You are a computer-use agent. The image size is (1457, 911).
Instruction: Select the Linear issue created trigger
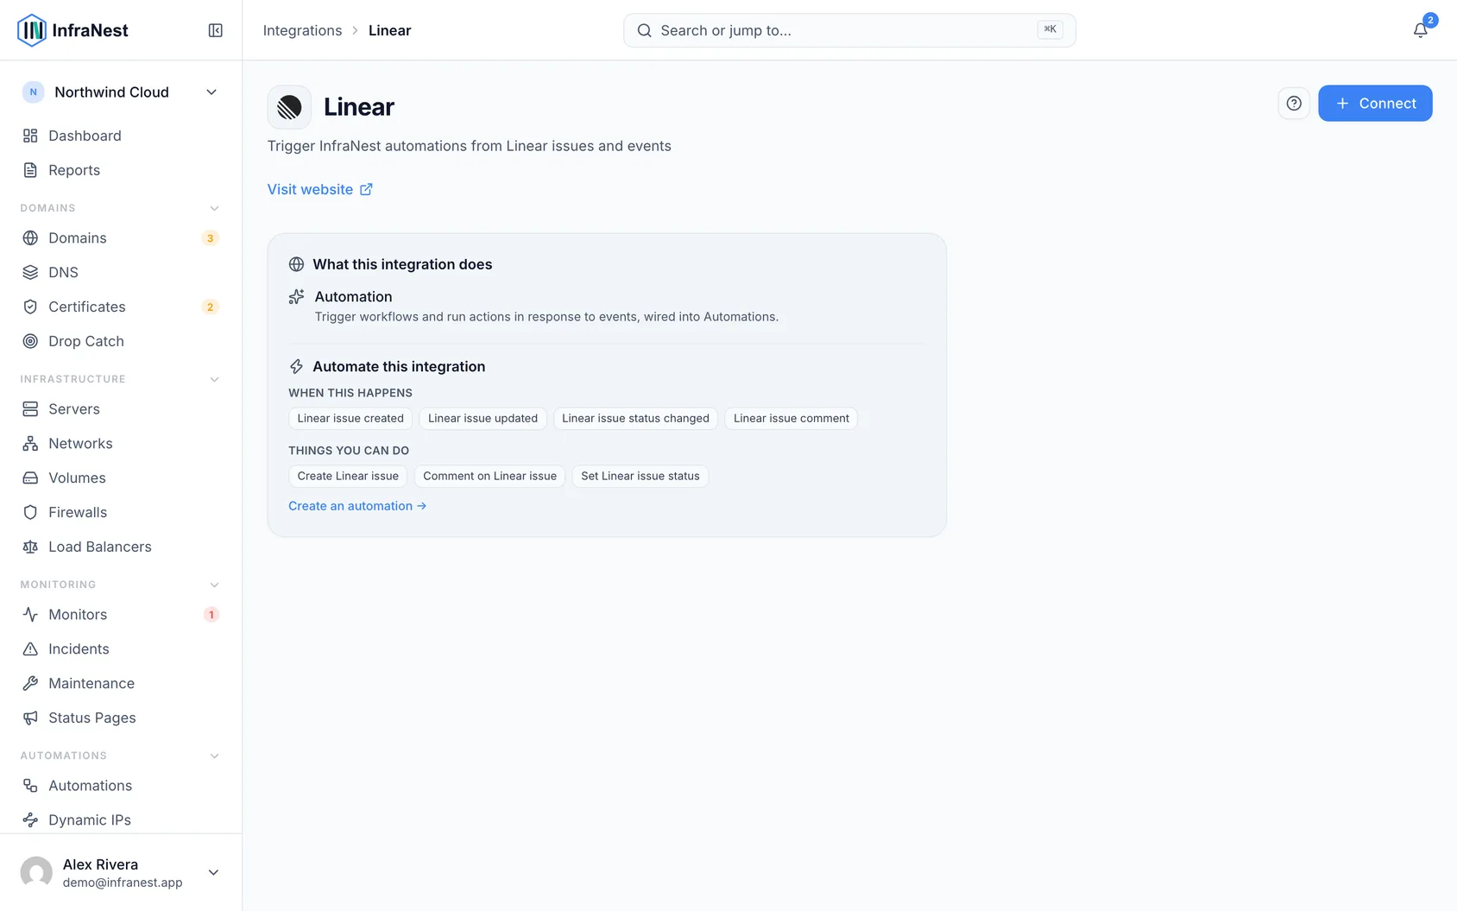(350, 418)
